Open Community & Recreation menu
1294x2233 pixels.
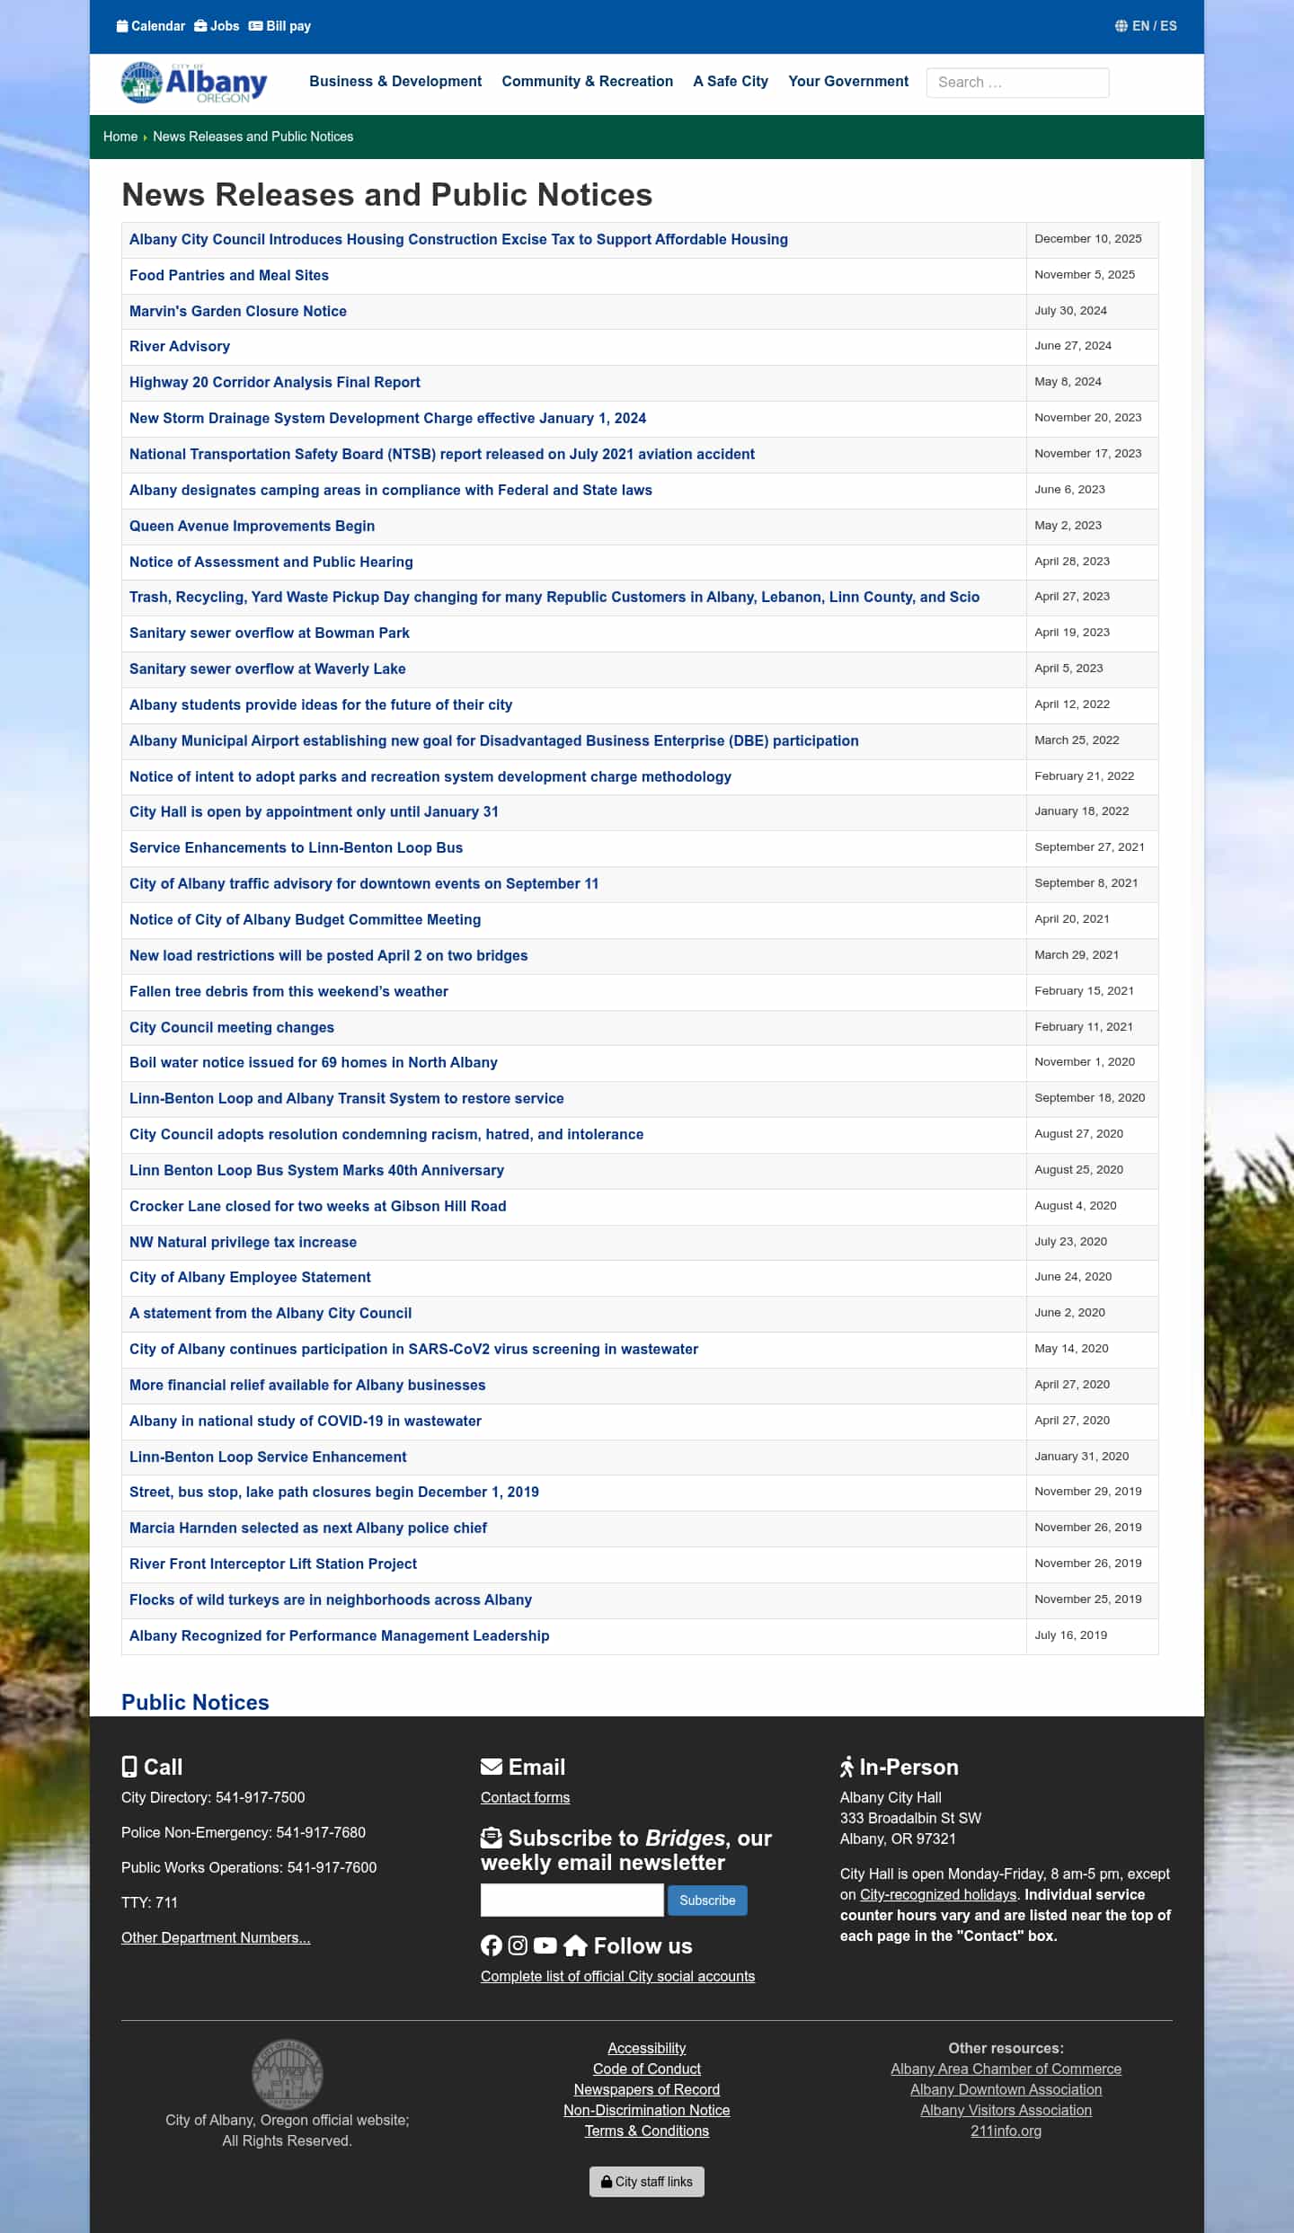[587, 81]
